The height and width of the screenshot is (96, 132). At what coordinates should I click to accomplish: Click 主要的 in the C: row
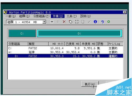[x=113, y=48]
